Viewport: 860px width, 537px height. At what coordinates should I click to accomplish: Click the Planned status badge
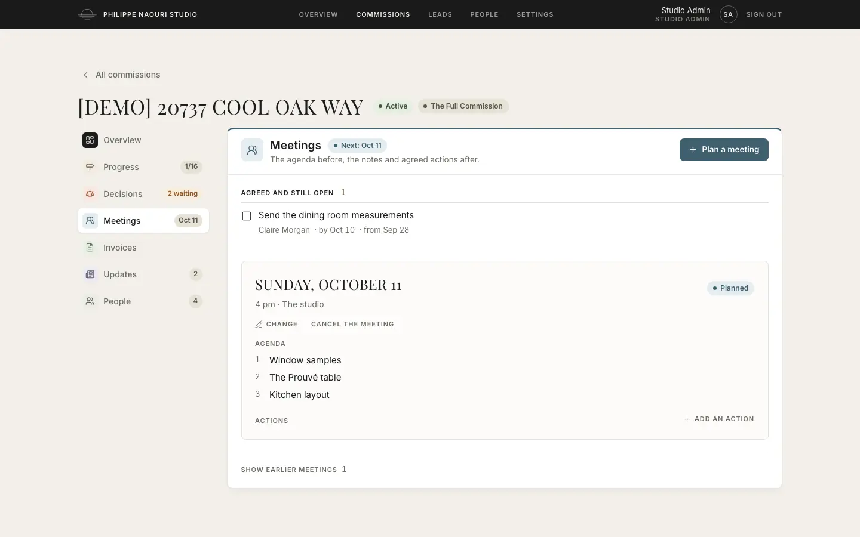(x=730, y=288)
